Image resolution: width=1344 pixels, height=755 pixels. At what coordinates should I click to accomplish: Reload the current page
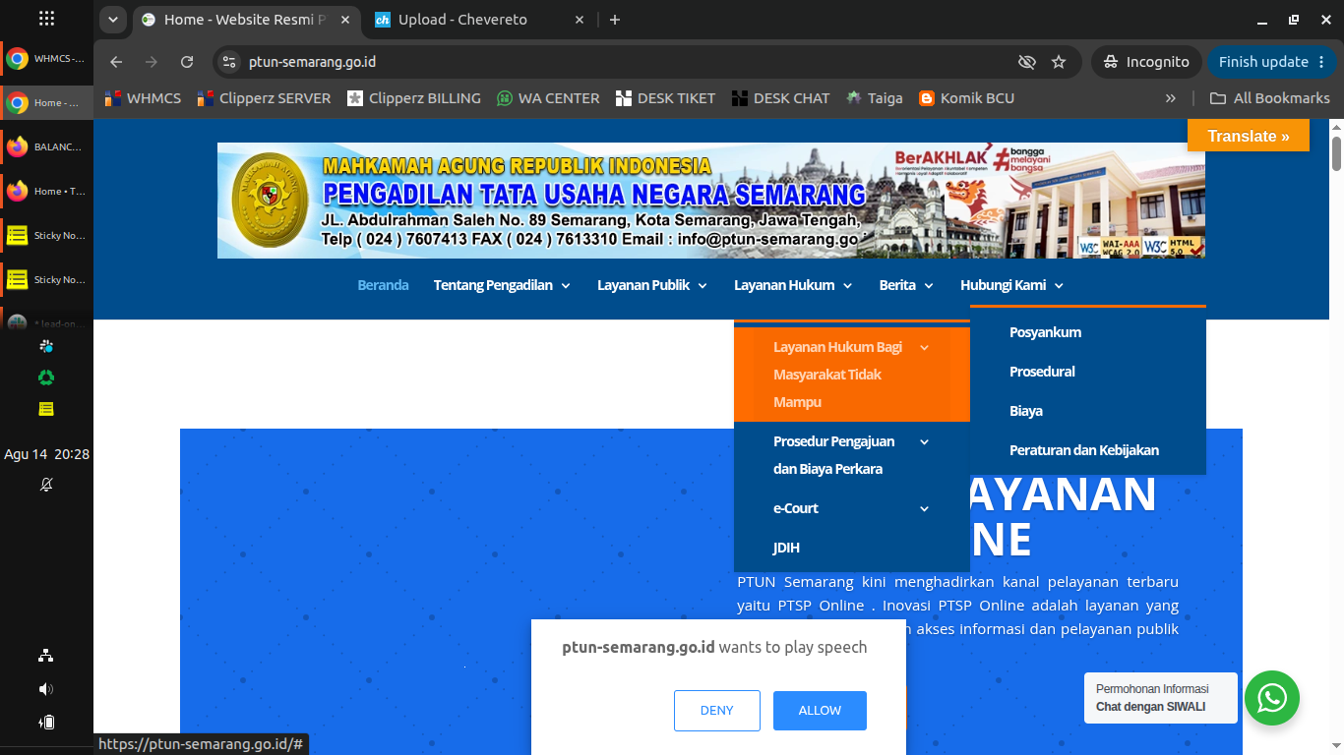click(187, 62)
